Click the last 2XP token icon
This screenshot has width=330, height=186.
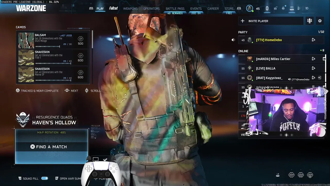310,175
